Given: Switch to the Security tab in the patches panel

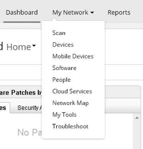Looking at the screenshot, I should coord(29,108).
